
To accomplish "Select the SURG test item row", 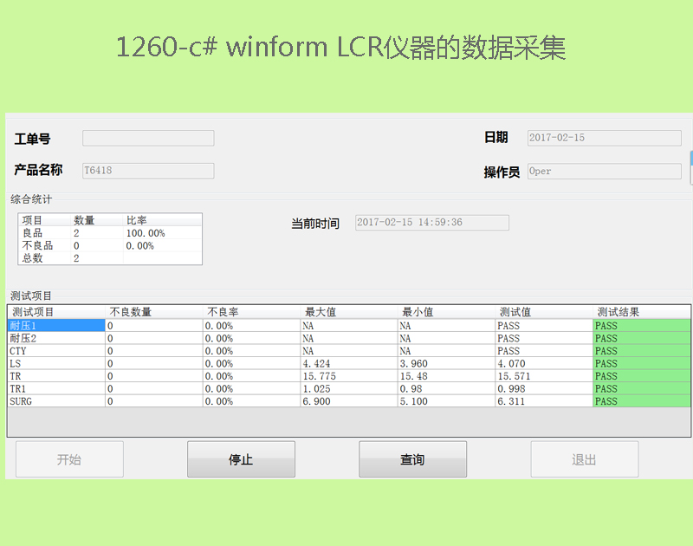I will tap(55, 401).
